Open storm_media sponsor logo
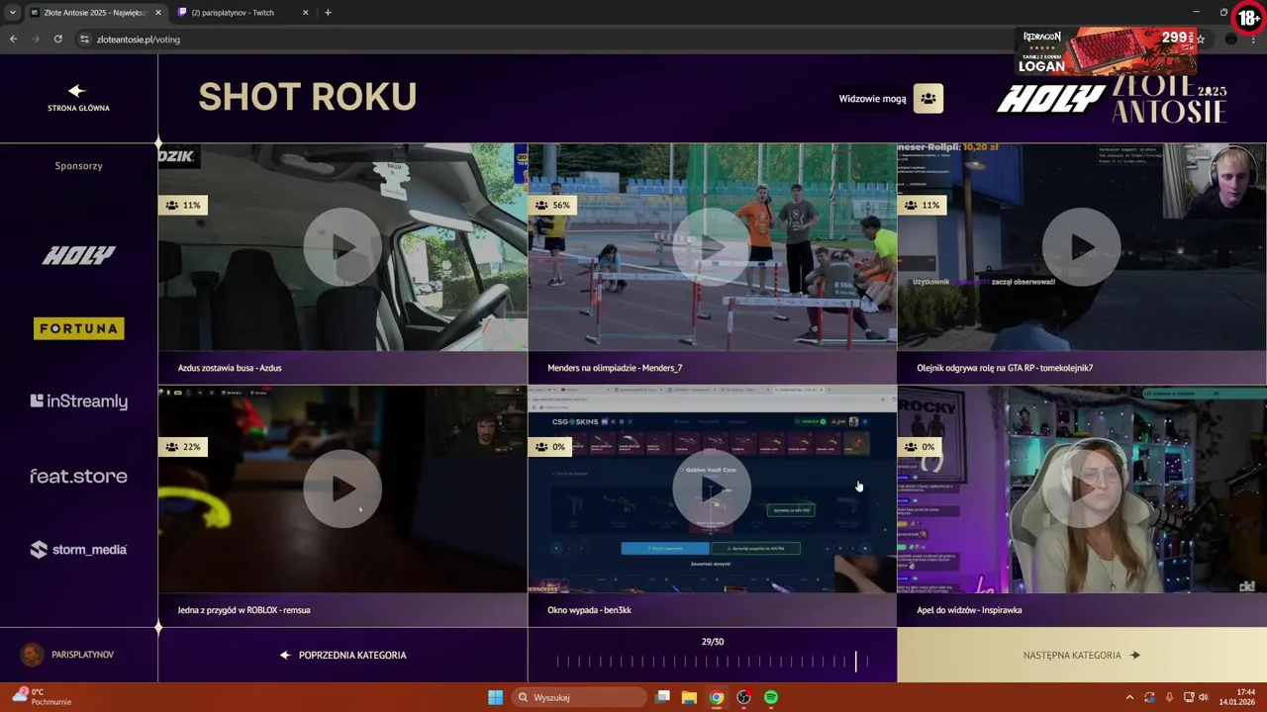This screenshot has width=1267, height=712. click(78, 549)
